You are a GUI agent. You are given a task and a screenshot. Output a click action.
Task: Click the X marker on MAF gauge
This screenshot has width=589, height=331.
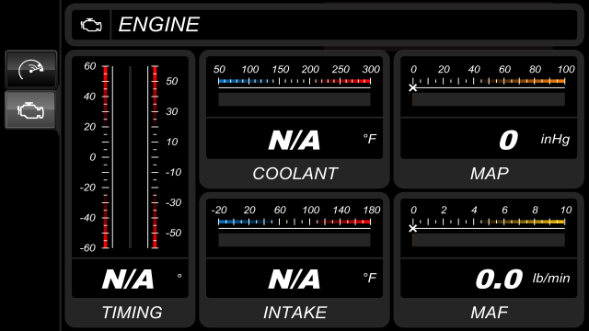[x=413, y=229]
